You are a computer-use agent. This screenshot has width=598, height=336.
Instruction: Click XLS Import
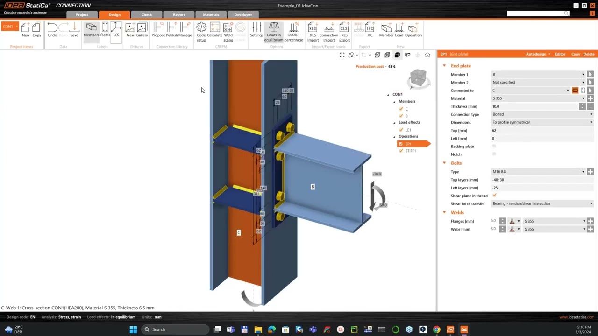coord(313,32)
